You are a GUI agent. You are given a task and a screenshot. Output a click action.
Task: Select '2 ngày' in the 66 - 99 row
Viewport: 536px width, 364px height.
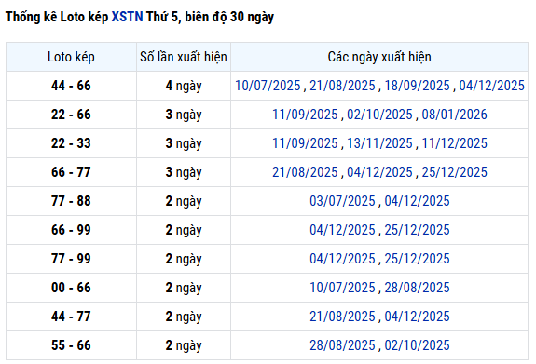click(184, 230)
